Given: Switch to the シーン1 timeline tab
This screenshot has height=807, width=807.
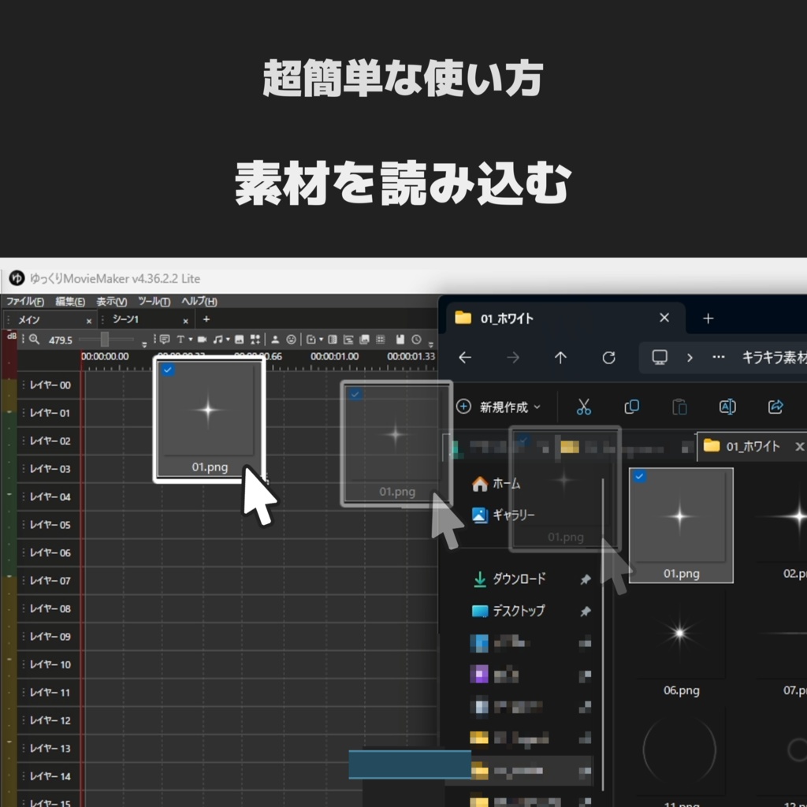Looking at the screenshot, I should (x=144, y=320).
